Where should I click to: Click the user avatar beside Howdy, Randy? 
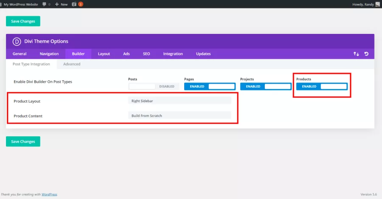pyautogui.click(x=378, y=4)
